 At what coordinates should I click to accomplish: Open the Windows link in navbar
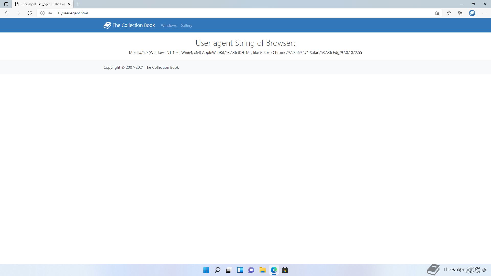(169, 26)
